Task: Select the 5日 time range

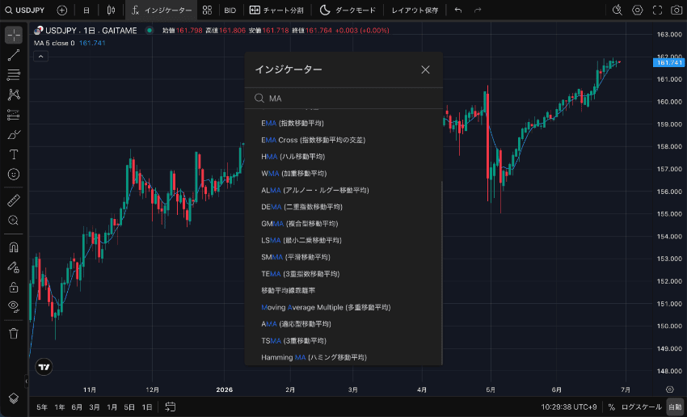Action: [129, 407]
